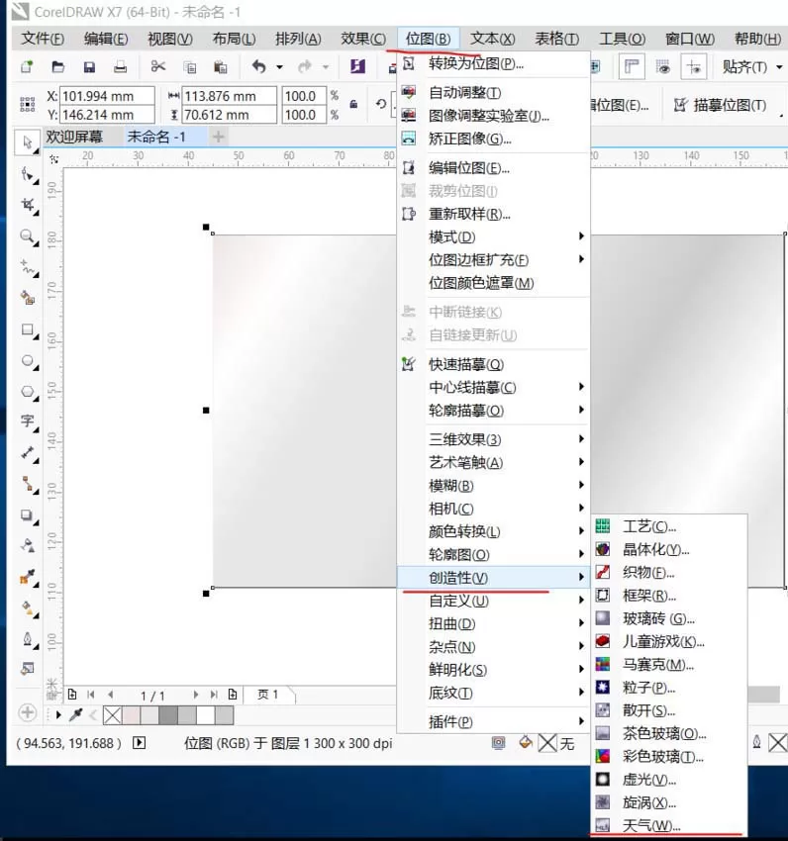The image size is (788, 841).
Task: Add a new document tab plus
Action: point(218,137)
